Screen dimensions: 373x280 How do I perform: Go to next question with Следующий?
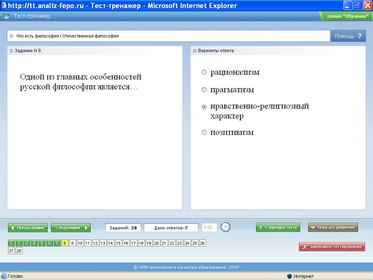(71, 228)
